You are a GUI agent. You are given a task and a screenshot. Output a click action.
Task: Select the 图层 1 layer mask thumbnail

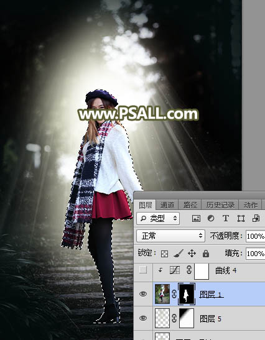186,294
